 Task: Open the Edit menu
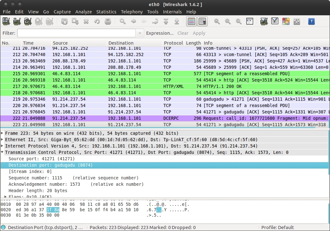pos(19,12)
